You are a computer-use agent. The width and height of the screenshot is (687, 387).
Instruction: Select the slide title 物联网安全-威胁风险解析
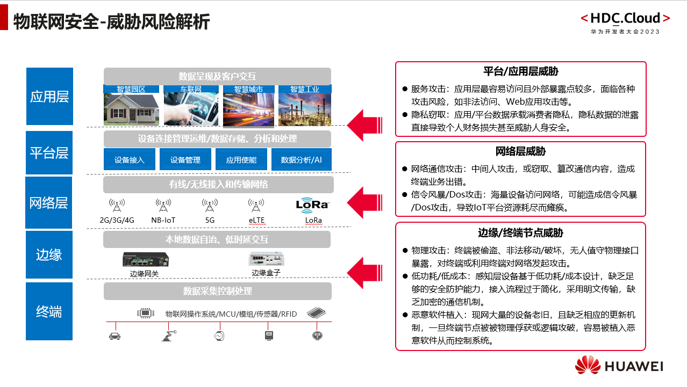tap(111, 23)
